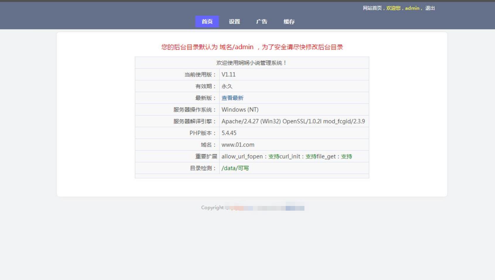Click the Copyright footer text
495x280 pixels.
212,207
